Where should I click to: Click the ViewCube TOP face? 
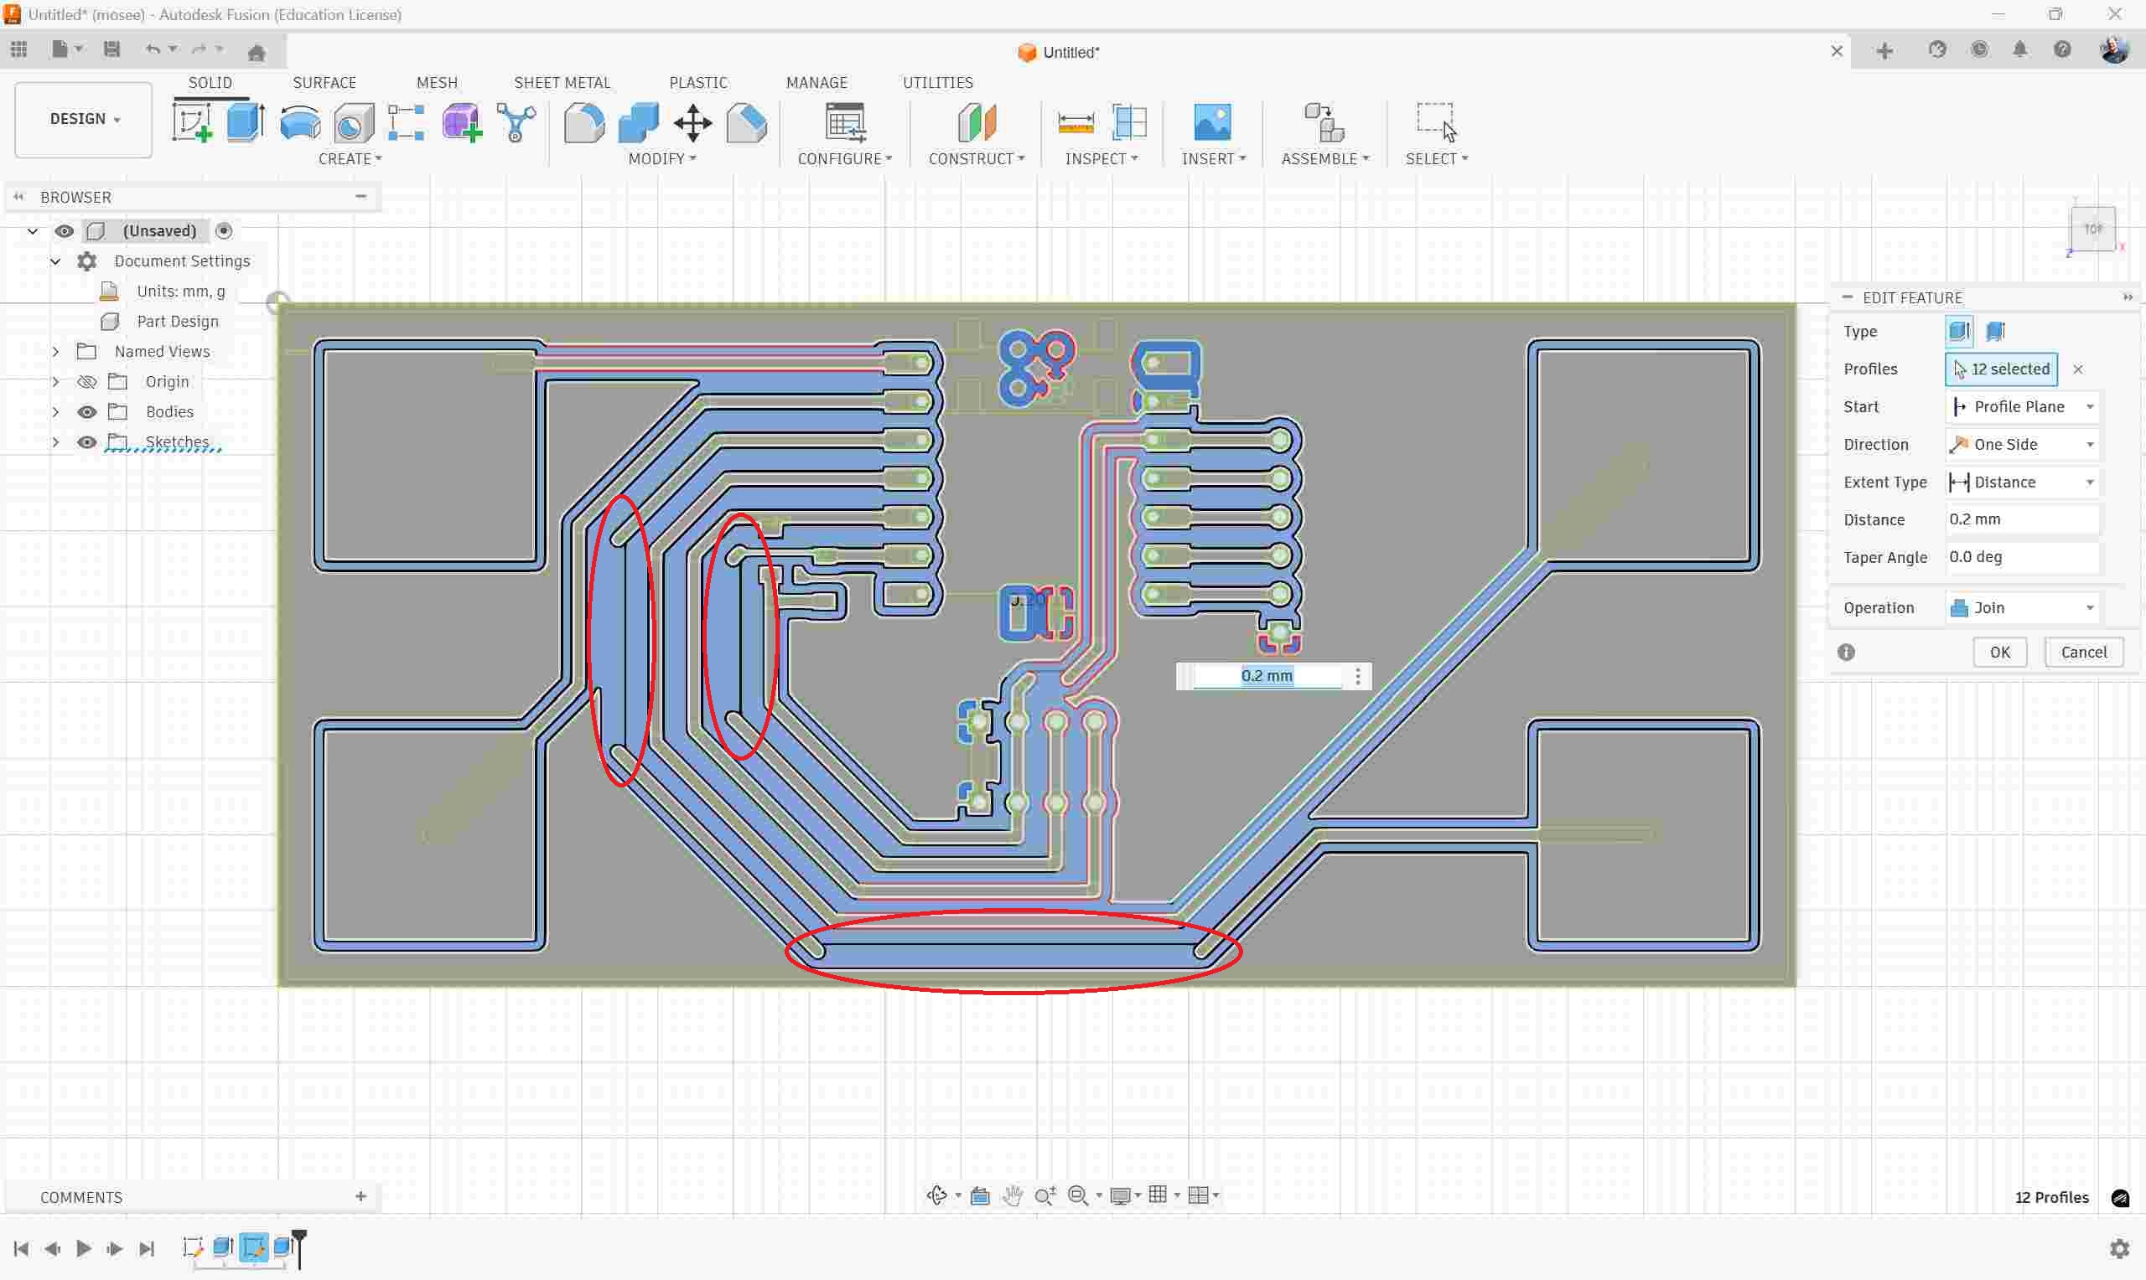click(x=2092, y=230)
